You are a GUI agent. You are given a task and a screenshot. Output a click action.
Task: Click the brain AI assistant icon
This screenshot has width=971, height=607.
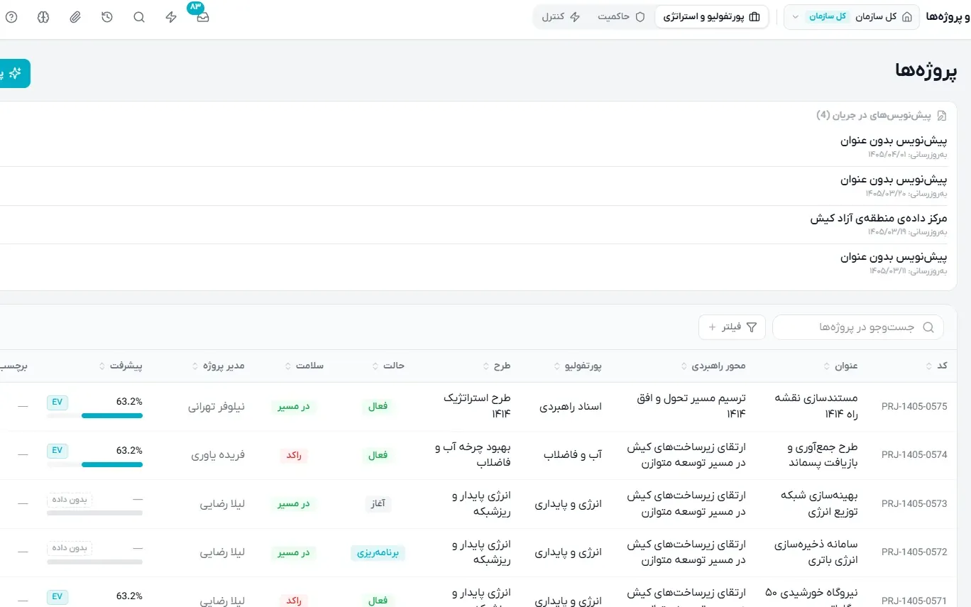43,17
